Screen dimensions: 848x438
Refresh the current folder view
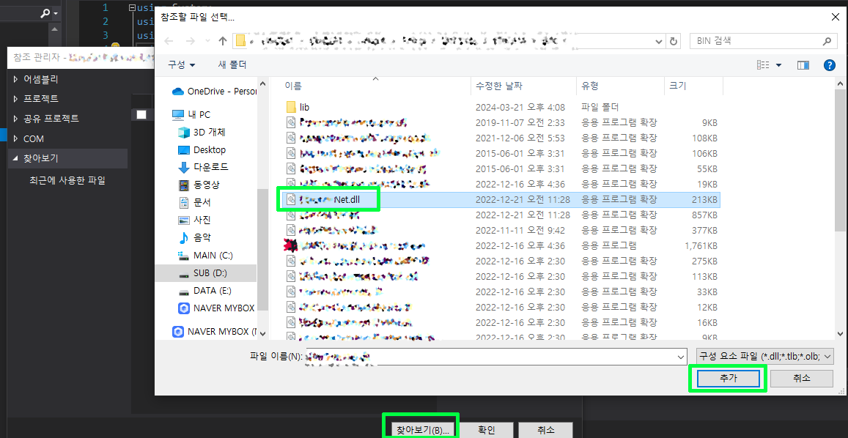click(x=674, y=41)
